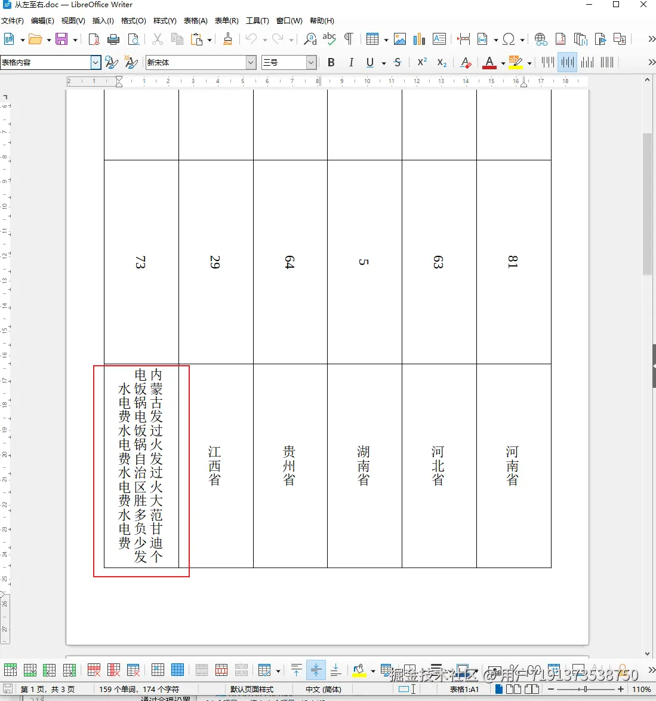This screenshot has height=701, width=656.
Task: Click the Clone Formatting paintbrush
Action: click(x=228, y=39)
